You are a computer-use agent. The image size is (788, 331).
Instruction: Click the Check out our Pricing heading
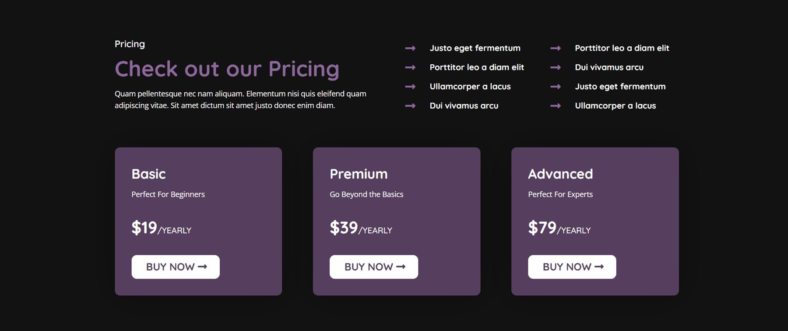227,68
